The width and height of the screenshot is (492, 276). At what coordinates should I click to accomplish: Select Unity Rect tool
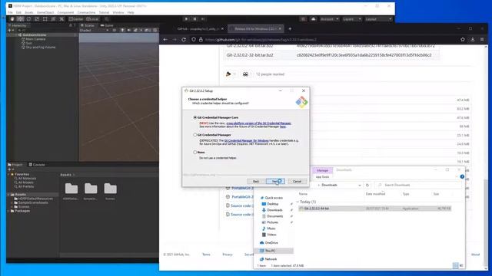(x=45, y=19)
